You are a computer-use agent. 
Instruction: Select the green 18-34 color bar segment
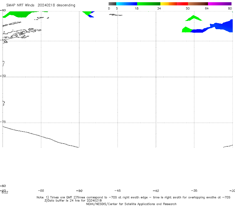click(149, 4)
